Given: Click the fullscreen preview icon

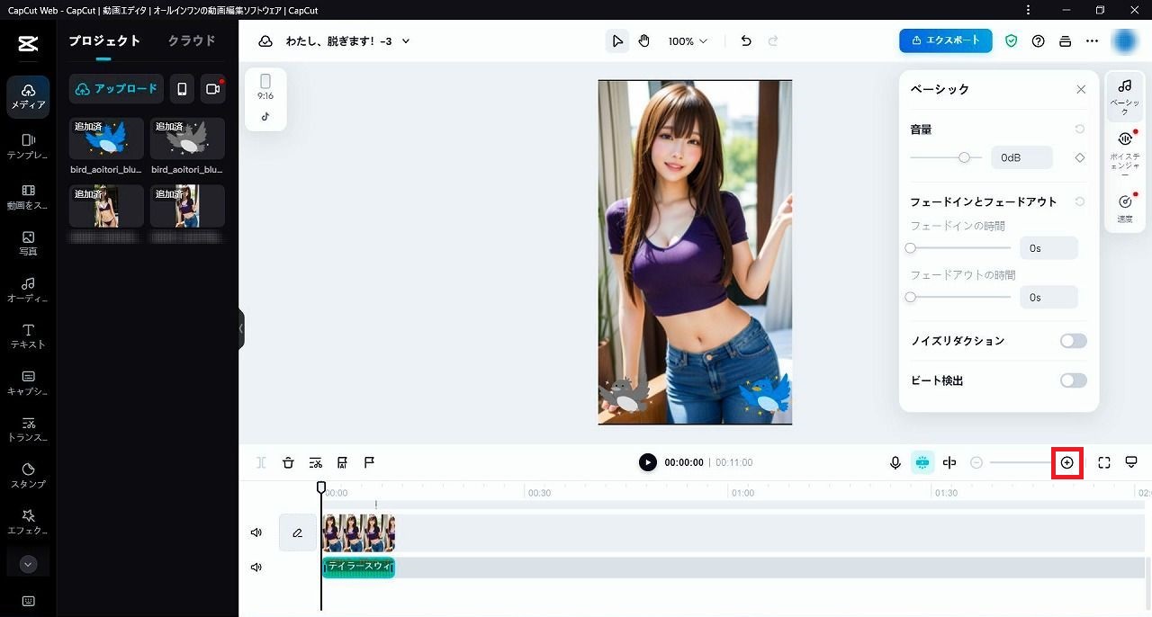Looking at the screenshot, I should 1104,462.
